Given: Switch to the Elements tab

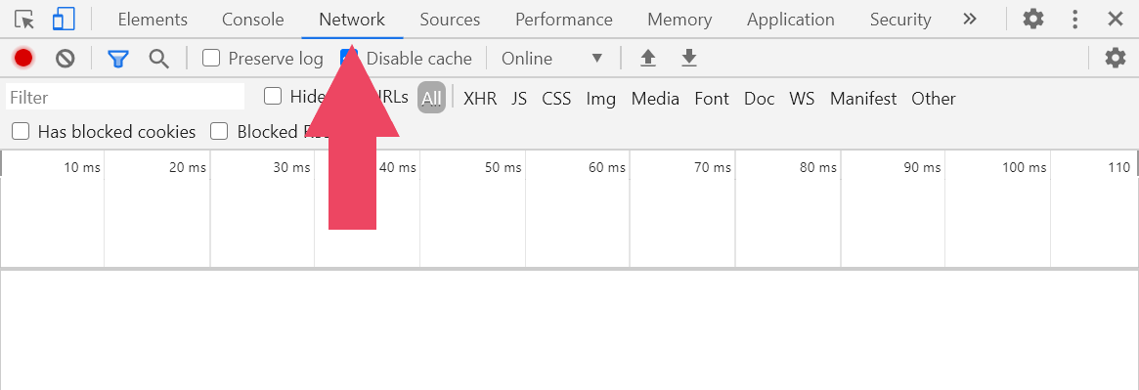Looking at the screenshot, I should coord(153,20).
